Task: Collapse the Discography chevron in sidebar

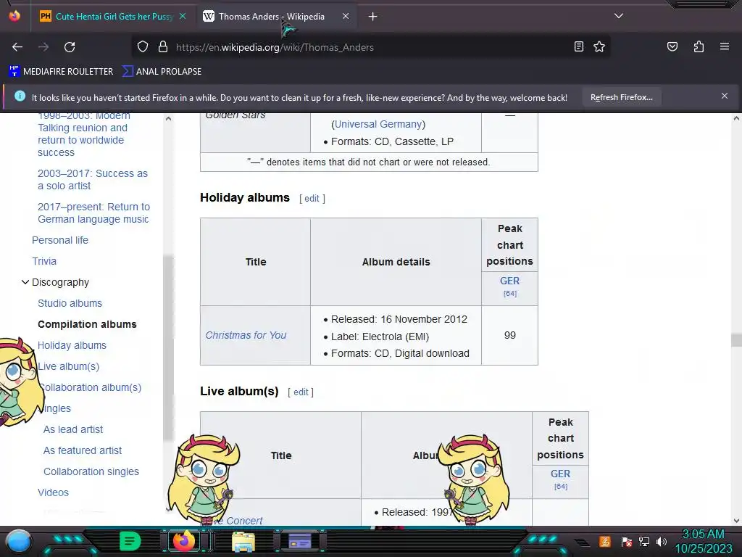Action: (x=25, y=282)
